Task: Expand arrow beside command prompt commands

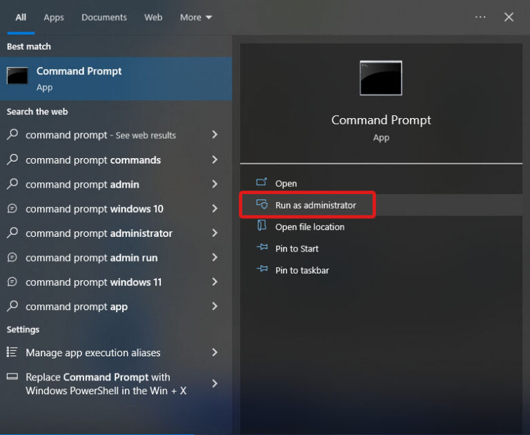Action: 215,159
